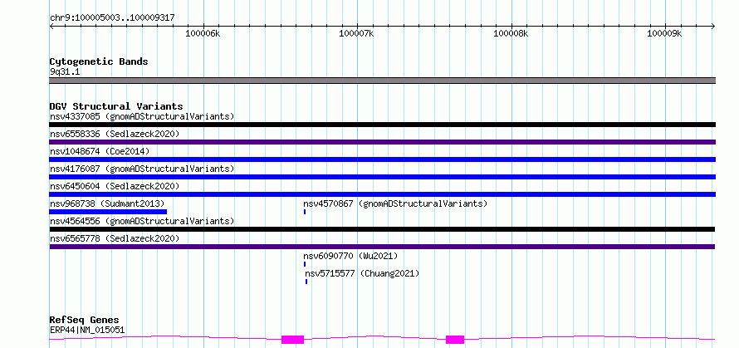
Task: Open the RefSeq Genes track heading
Action: [x=85, y=321]
